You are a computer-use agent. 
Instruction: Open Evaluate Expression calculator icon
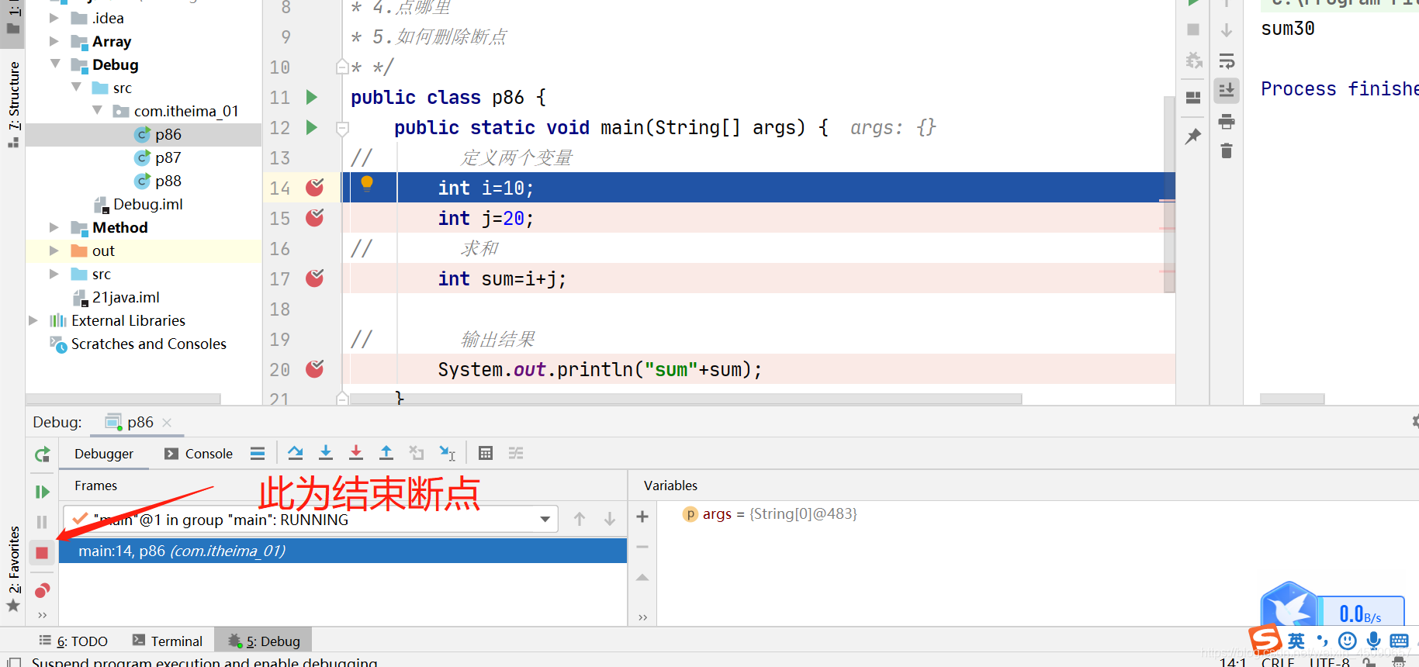click(486, 453)
